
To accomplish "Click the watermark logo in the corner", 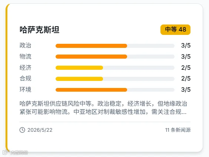I will pos(15,152).
